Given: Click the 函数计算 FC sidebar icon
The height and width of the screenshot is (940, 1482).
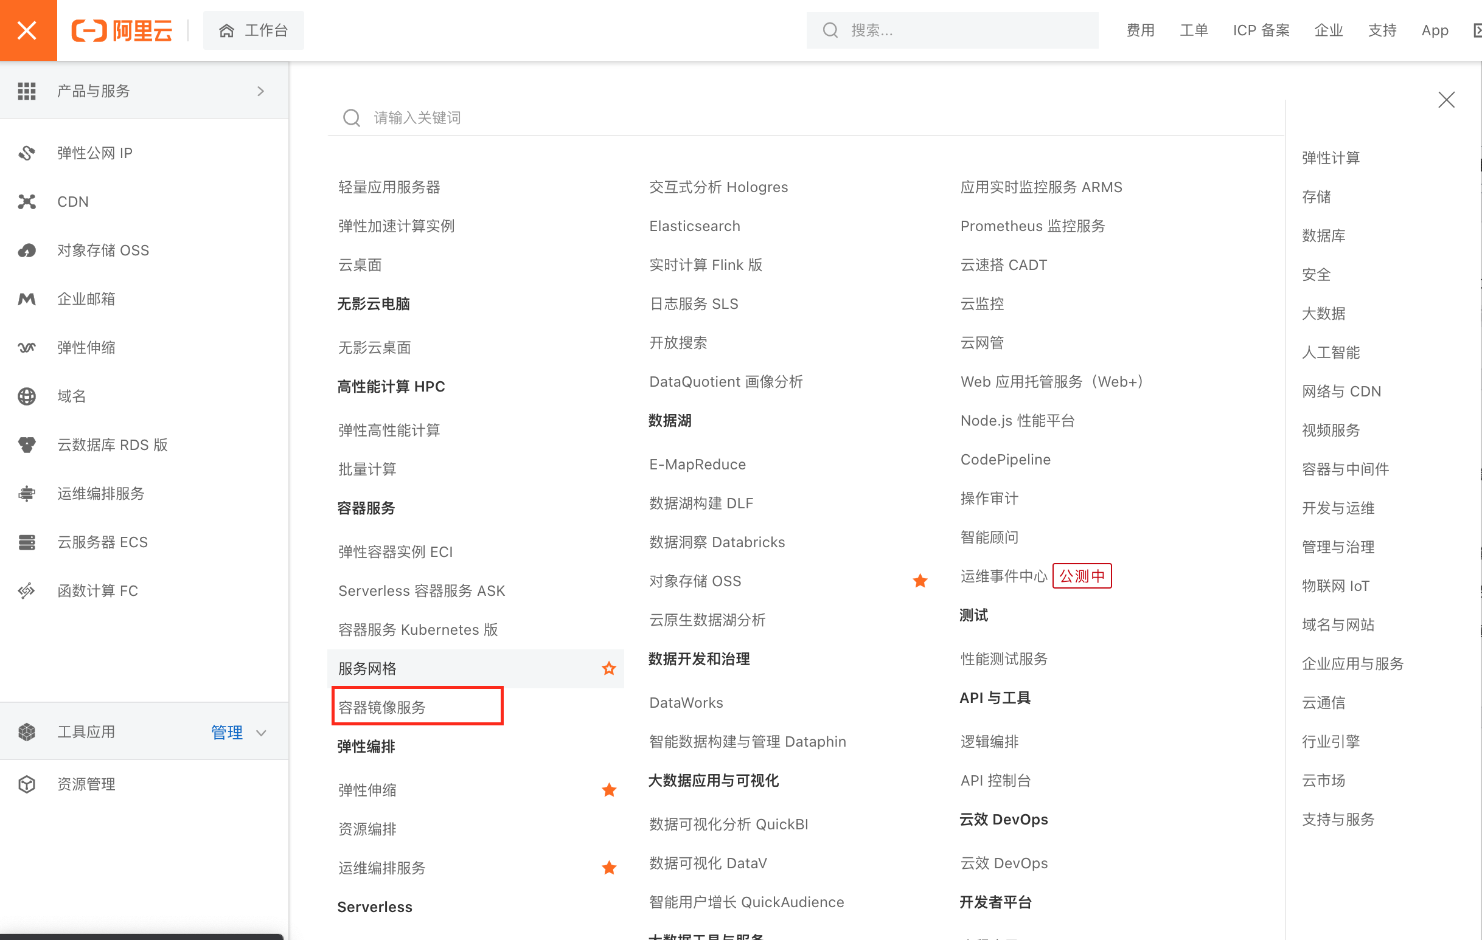Looking at the screenshot, I should pos(28,590).
